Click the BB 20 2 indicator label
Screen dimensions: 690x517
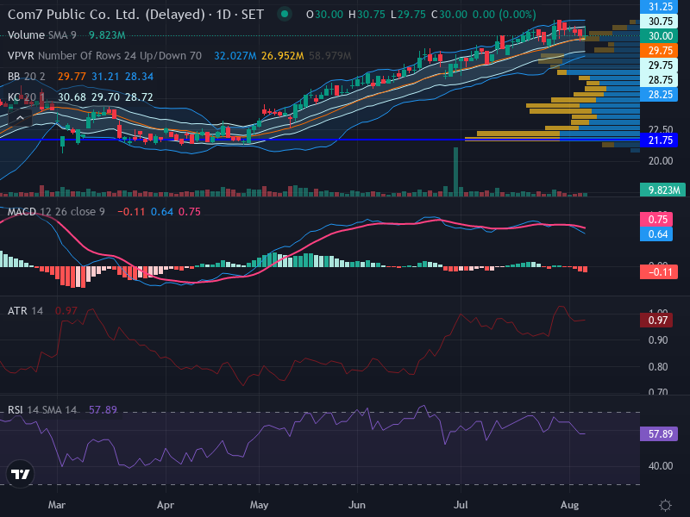coord(27,77)
